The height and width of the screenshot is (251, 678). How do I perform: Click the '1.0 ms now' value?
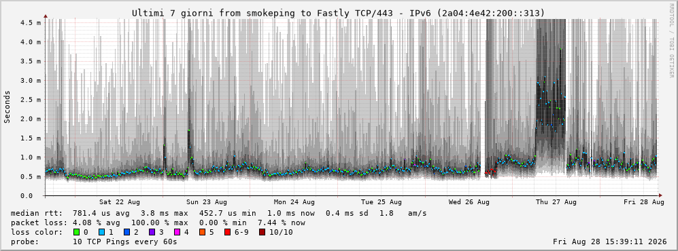(x=290, y=213)
